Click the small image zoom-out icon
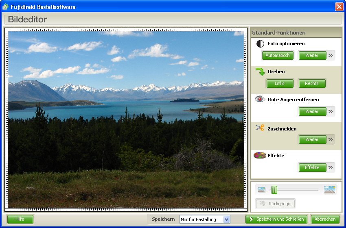Screen dimensions: 346x228 click(x=261, y=190)
